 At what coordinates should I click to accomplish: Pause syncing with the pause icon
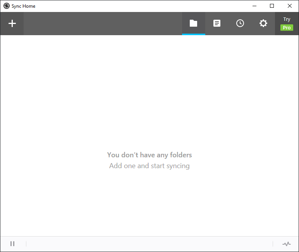[12, 243]
